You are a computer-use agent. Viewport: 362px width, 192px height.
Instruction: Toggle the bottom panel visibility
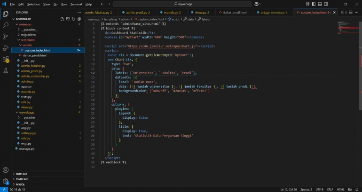pos(320,4)
